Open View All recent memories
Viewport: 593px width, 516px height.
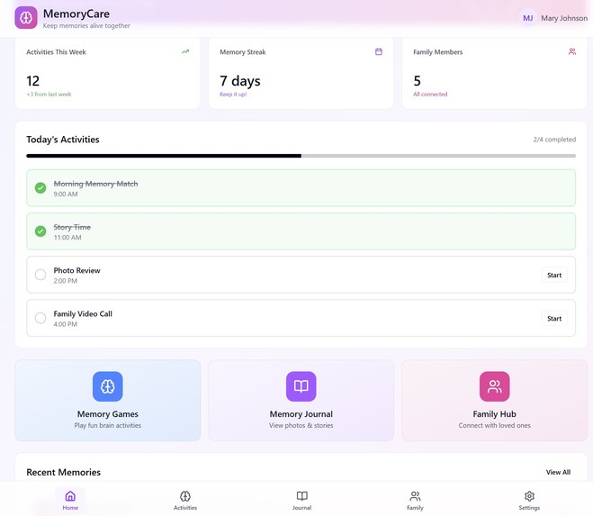558,472
